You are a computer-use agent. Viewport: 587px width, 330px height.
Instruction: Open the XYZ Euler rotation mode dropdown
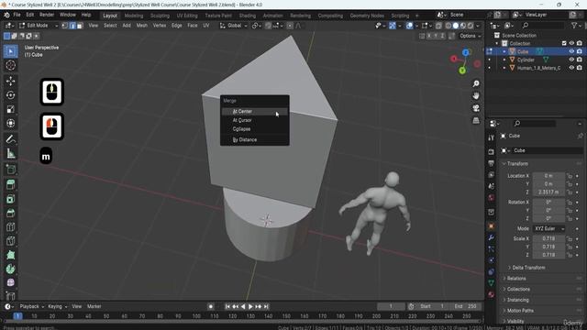point(548,228)
